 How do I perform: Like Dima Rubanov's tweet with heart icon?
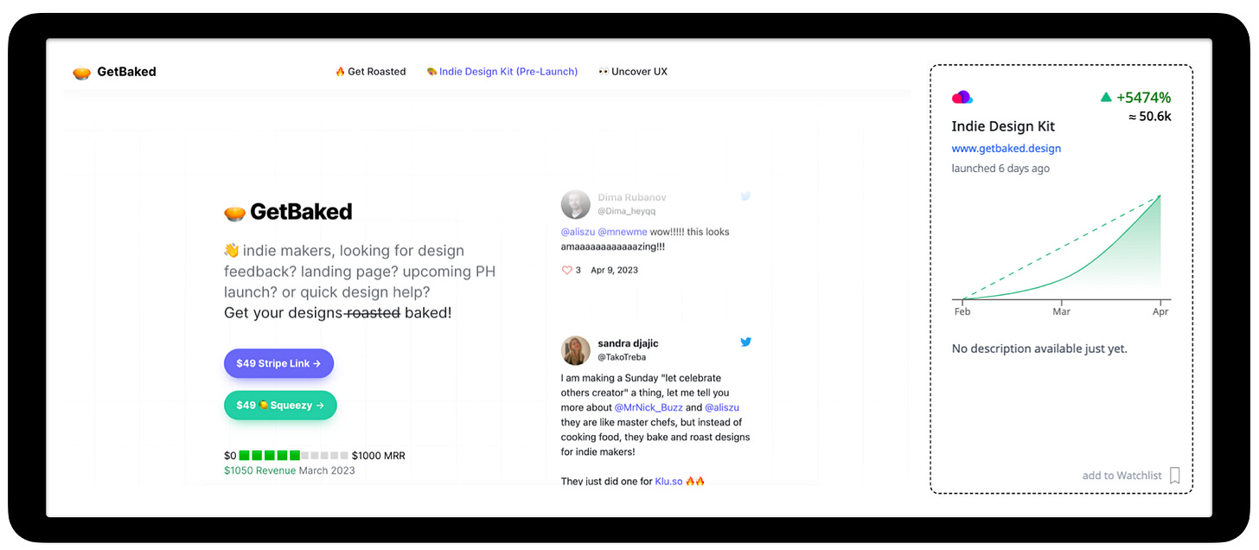pos(567,270)
